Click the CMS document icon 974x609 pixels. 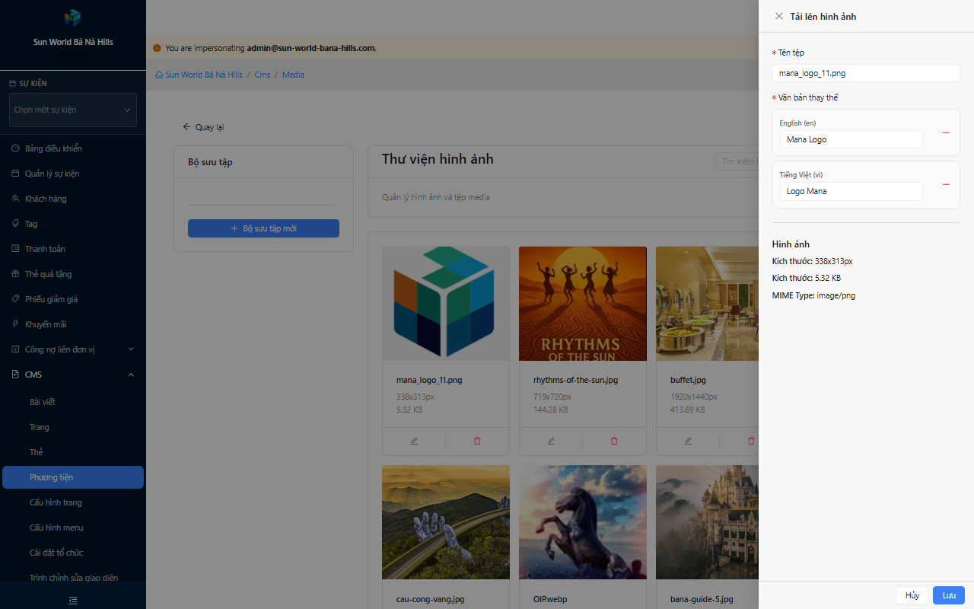point(15,375)
